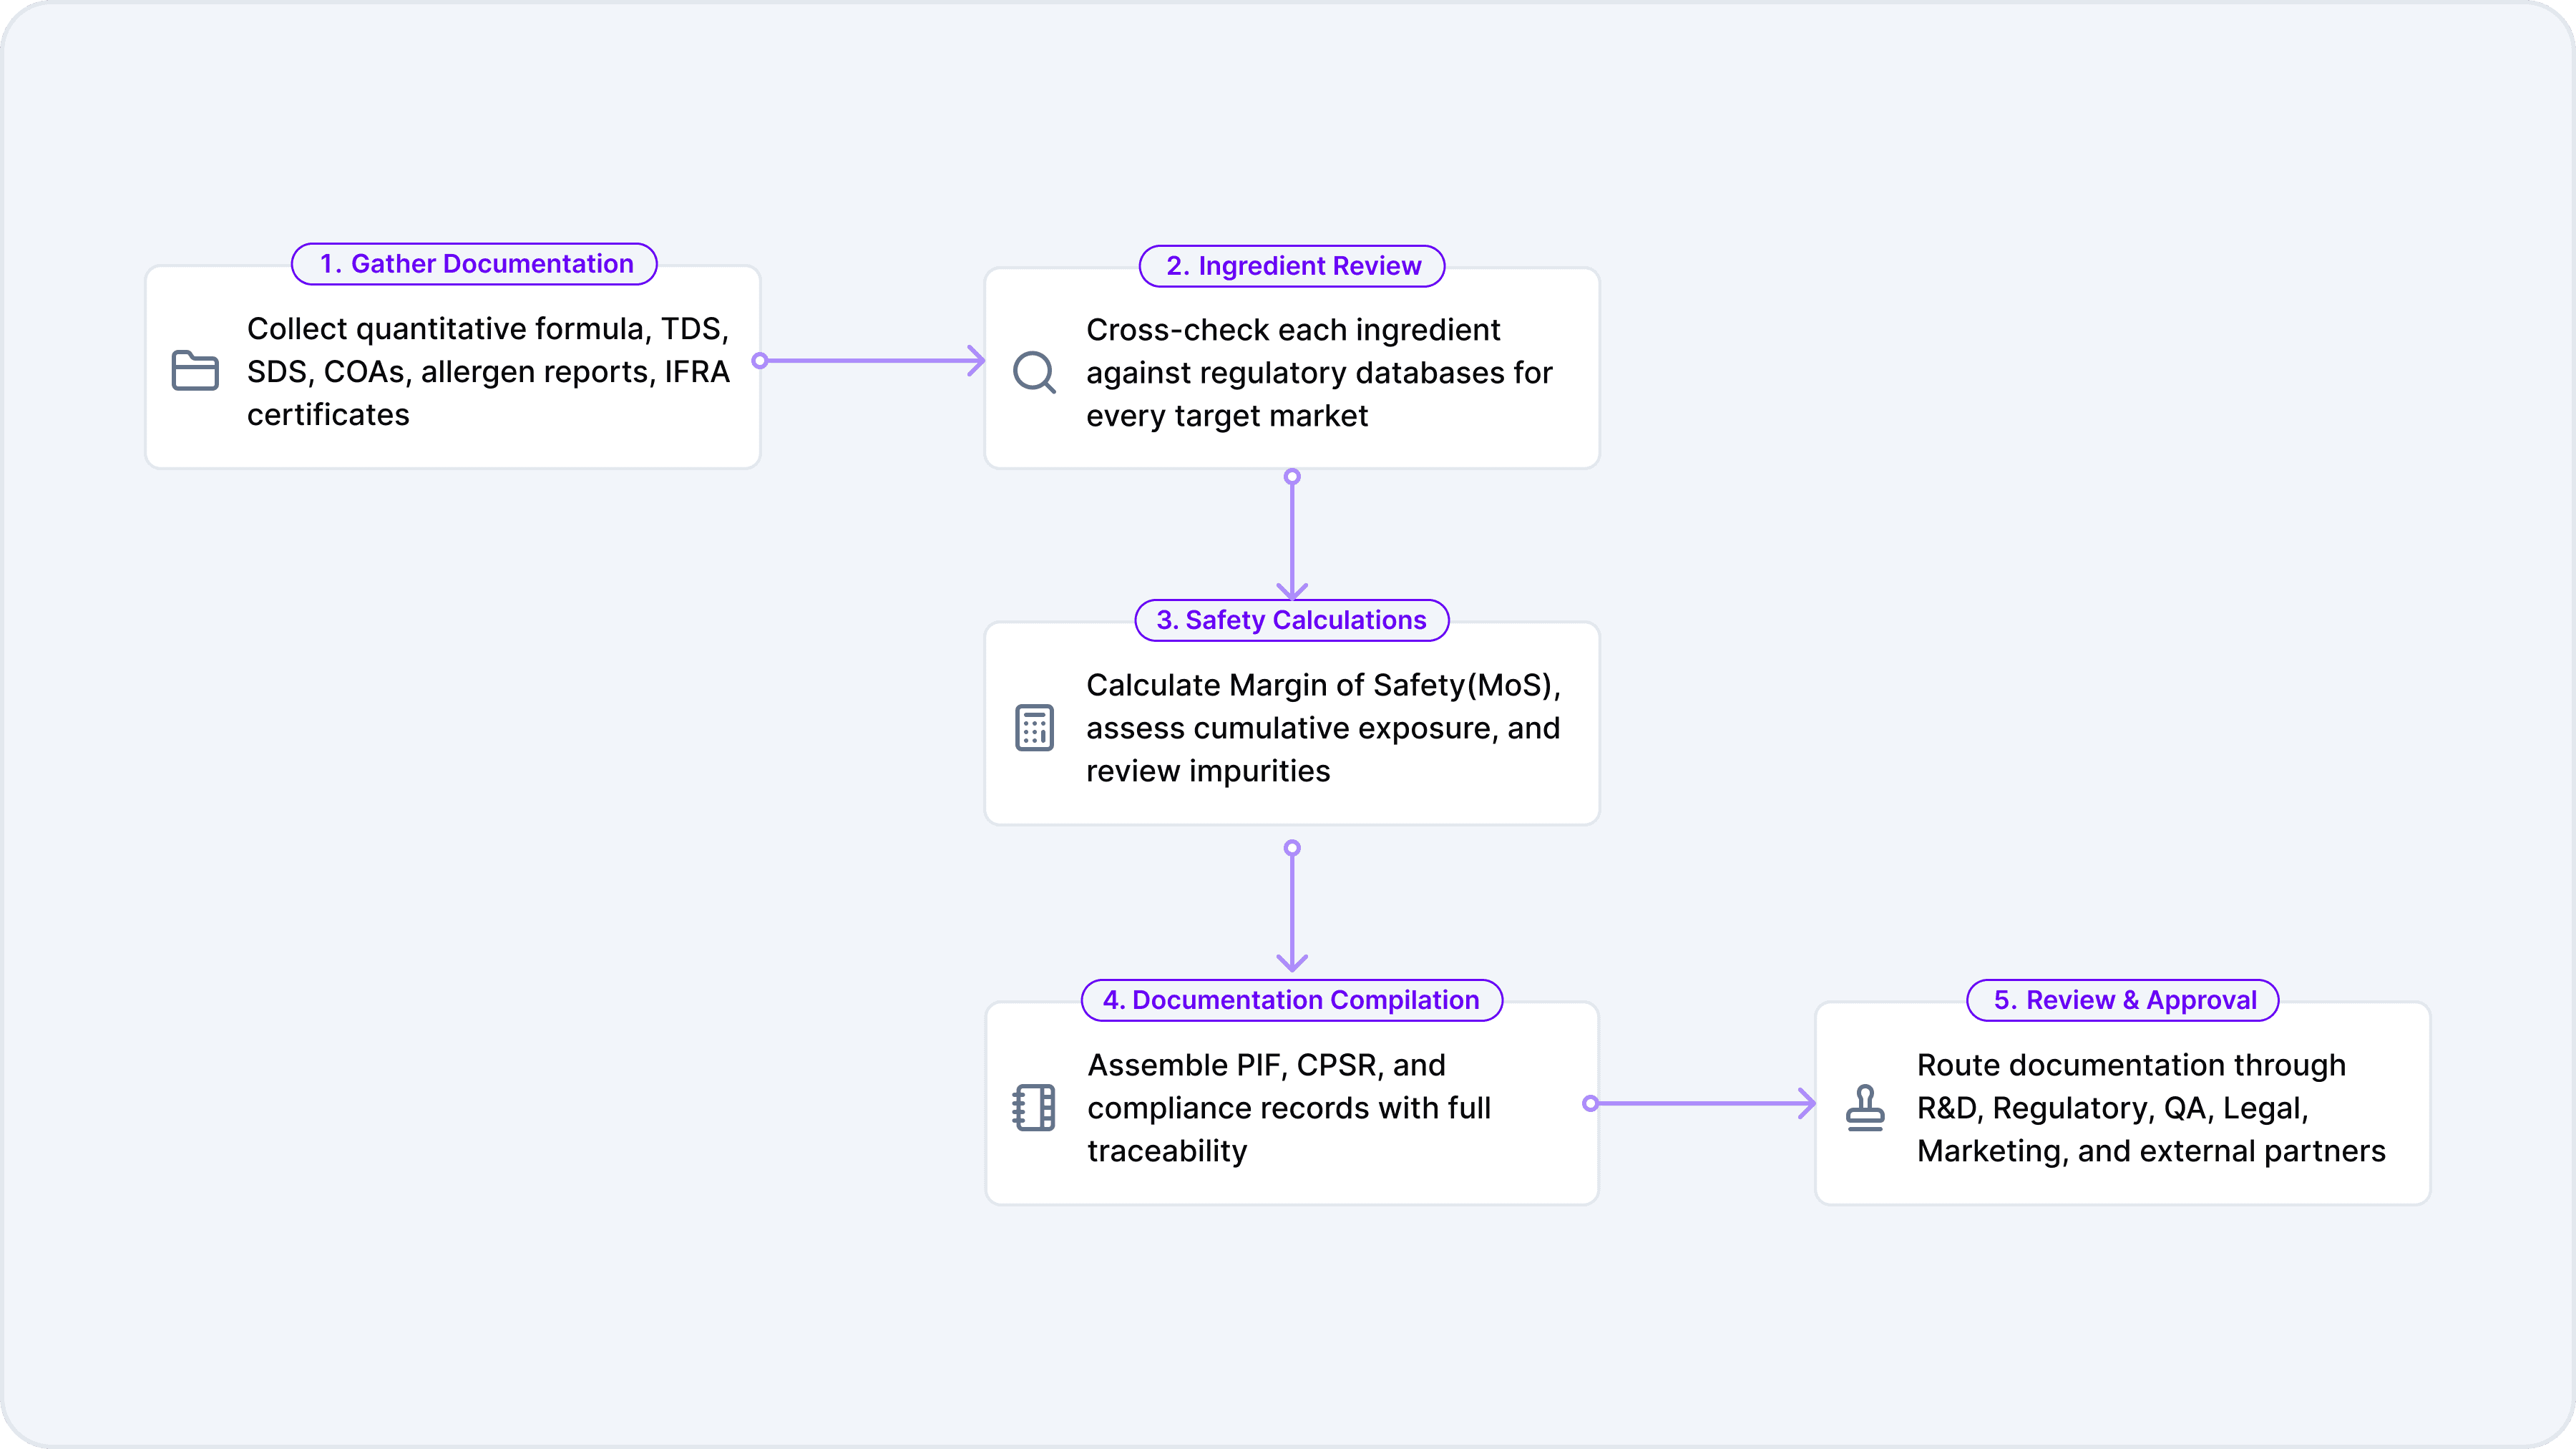Click the calculator icon in Safety Calculations
The image size is (2576, 1449).
1034,727
